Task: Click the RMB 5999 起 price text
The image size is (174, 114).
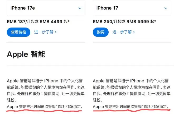Action: pyautogui.click(x=141, y=21)
